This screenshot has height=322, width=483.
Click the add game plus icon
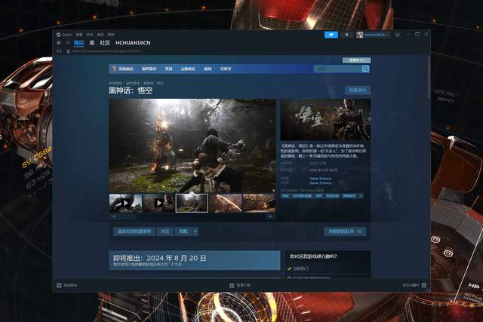point(59,286)
